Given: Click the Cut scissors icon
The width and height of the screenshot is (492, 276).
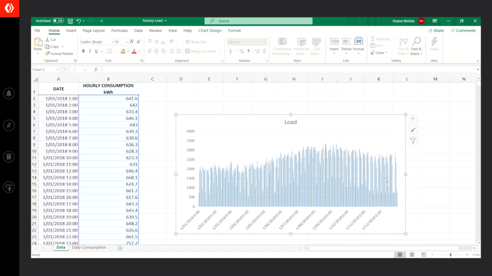Looking at the screenshot, I should click(x=48, y=40).
